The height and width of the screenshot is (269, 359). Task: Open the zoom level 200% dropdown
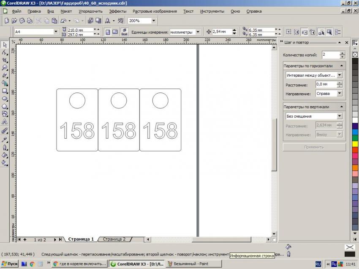(x=153, y=20)
